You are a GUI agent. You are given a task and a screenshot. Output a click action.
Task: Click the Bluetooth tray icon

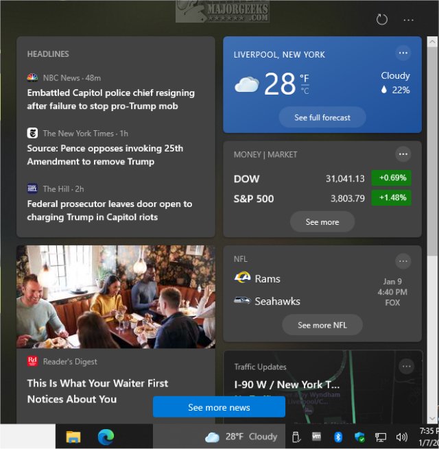coord(338,437)
